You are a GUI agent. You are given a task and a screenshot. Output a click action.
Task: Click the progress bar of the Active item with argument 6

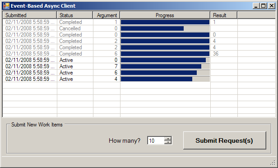pyautogui.click(x=165, y=73)
